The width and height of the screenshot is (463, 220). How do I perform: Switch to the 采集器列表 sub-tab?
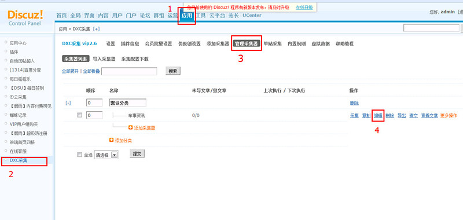(76, 59)
